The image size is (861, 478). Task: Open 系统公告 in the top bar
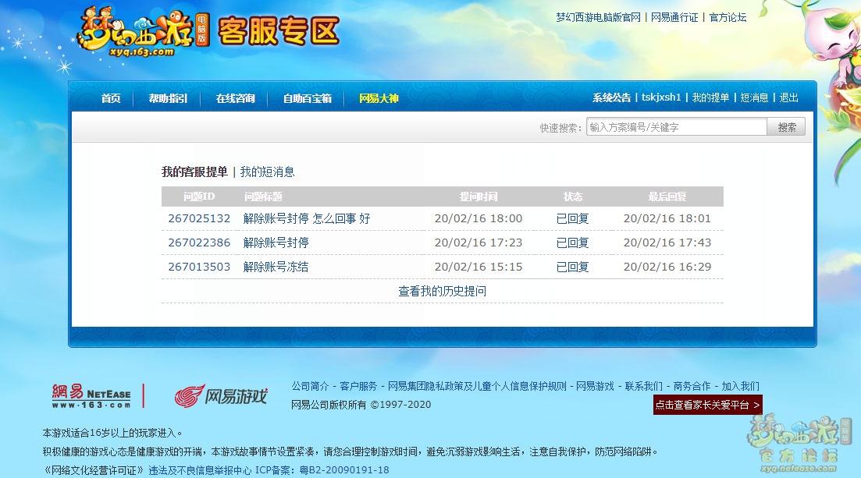pos(611,97)
